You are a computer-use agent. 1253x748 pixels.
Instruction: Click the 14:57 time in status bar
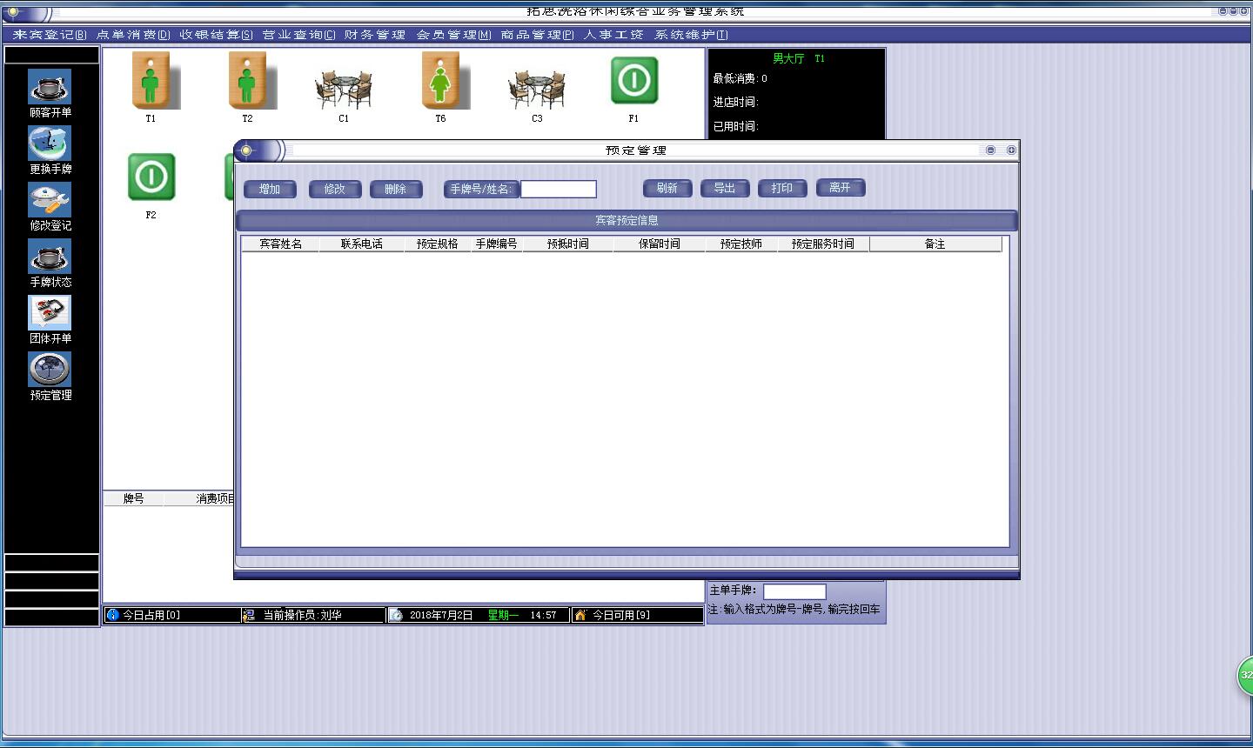click(x=543, y=615)
